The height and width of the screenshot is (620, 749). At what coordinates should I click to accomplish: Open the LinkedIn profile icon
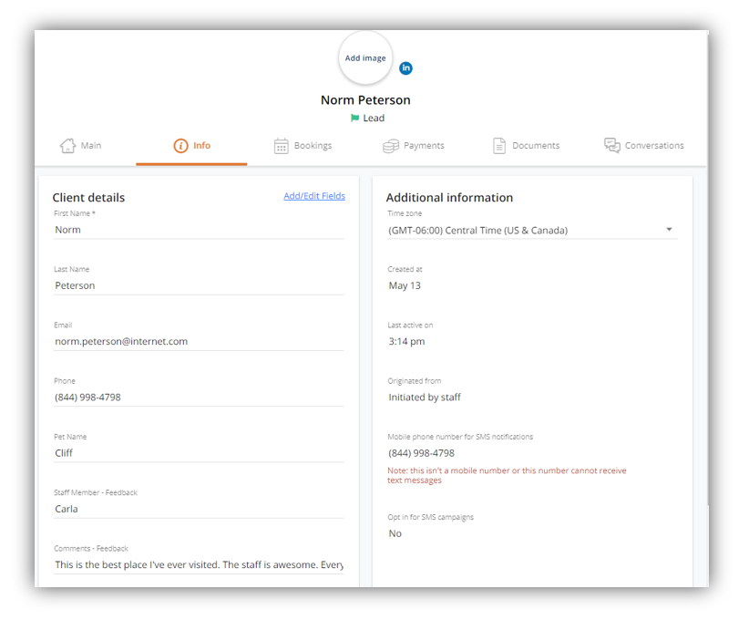(x=405, y=68)
